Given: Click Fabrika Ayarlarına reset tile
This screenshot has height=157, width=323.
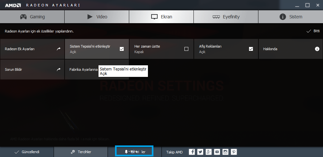Looking at the screenshot, I should (x=97, y=69).
